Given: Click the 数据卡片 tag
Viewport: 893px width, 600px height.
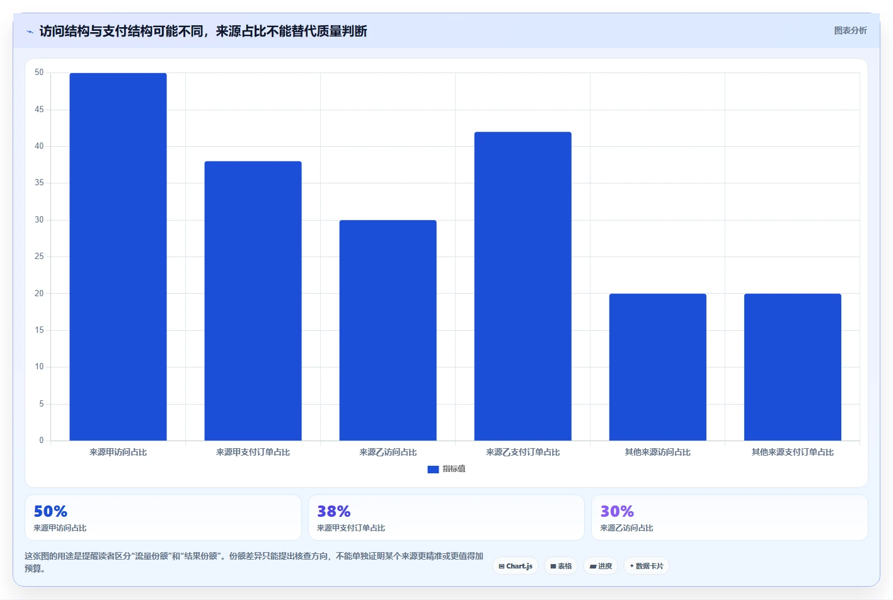Looking at the screenshot, I should click(x=646, y=566).
